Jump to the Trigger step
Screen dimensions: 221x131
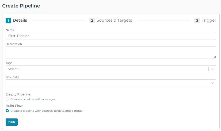tap(209, 20)
